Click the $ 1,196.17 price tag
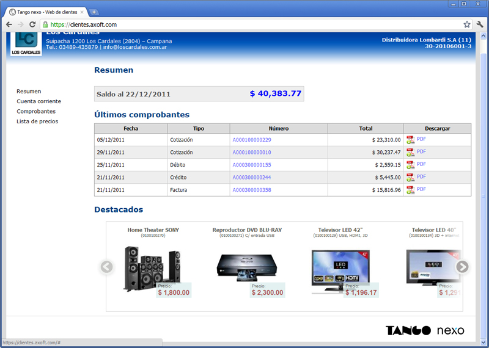Image resolution: width=489 pixels, height=348 pixels. pyautogui.click(x=361, y=290)
